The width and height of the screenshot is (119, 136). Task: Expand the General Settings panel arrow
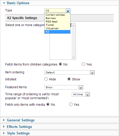(4, 120)
